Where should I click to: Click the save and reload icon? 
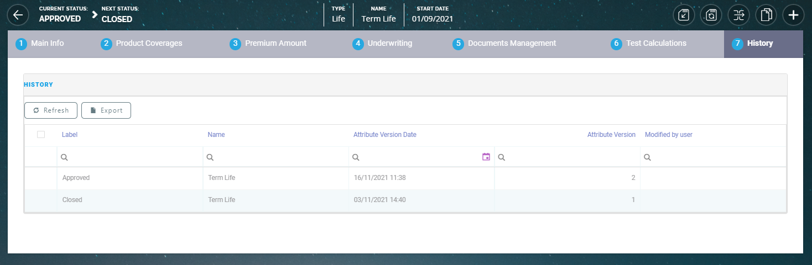[x=711, y=15]
